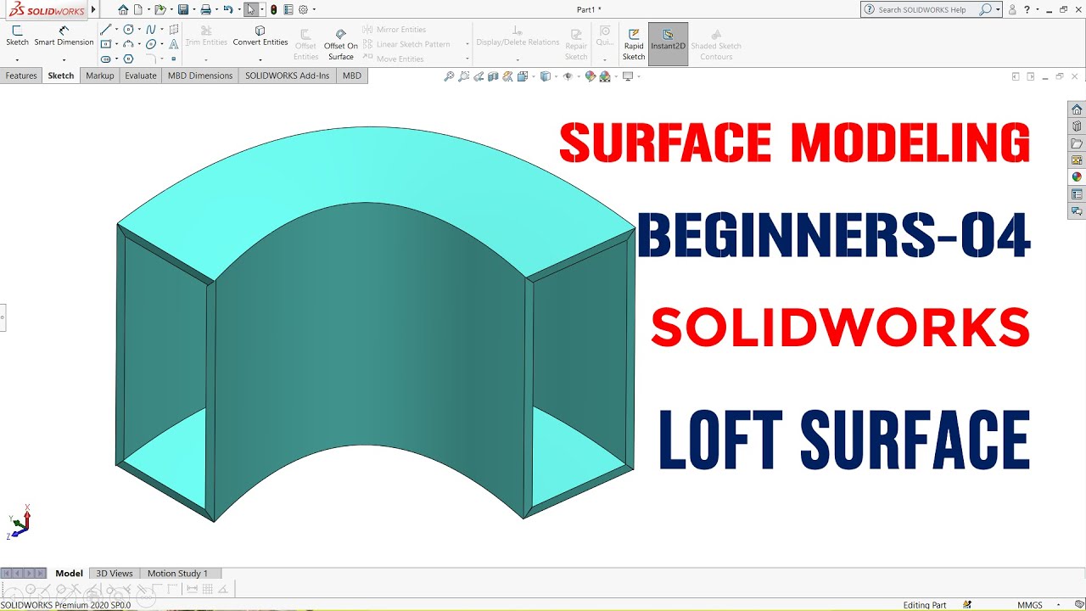Toggle Instant2D mode
The width and height of the screenshot is (1086, 611).
[x=668, y=44]
